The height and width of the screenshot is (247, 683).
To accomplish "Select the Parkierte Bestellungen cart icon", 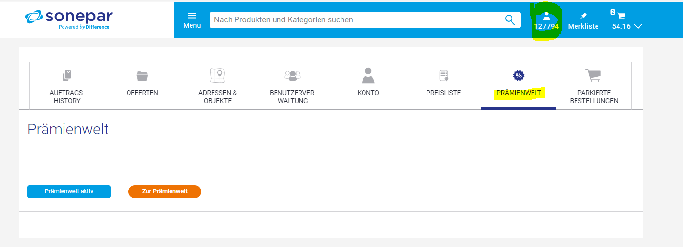I will pos(593,76).
